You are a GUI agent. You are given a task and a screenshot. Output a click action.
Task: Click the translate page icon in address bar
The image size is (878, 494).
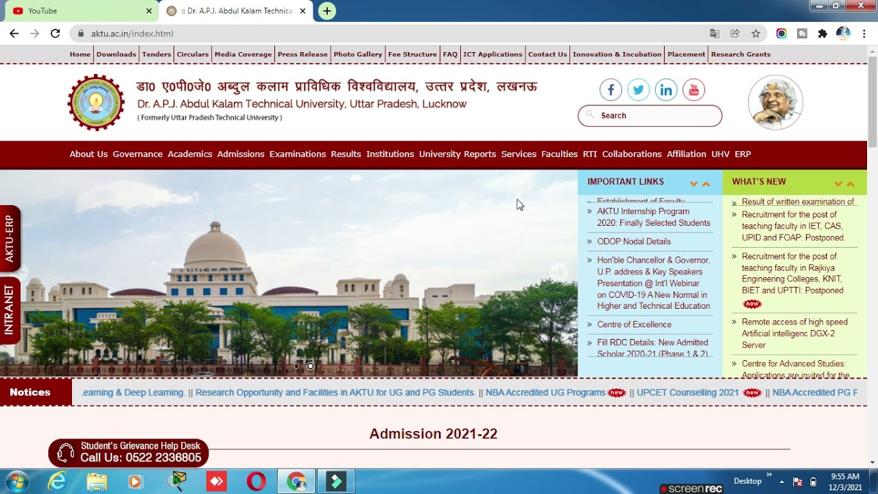pyautogui.click(x=715, y=33)
